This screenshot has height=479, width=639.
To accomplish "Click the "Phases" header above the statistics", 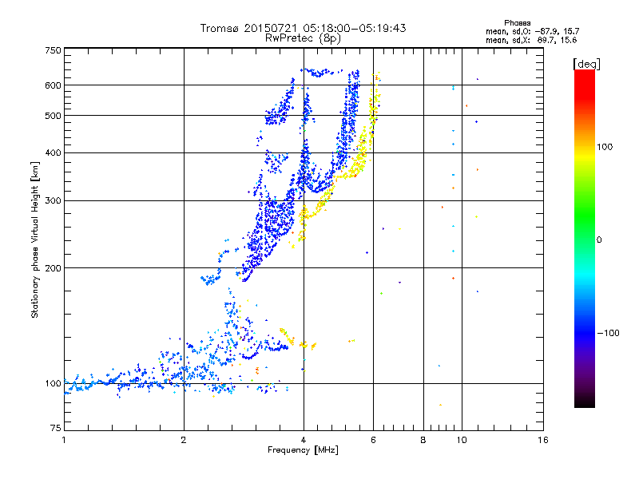I will click(517, 23).
